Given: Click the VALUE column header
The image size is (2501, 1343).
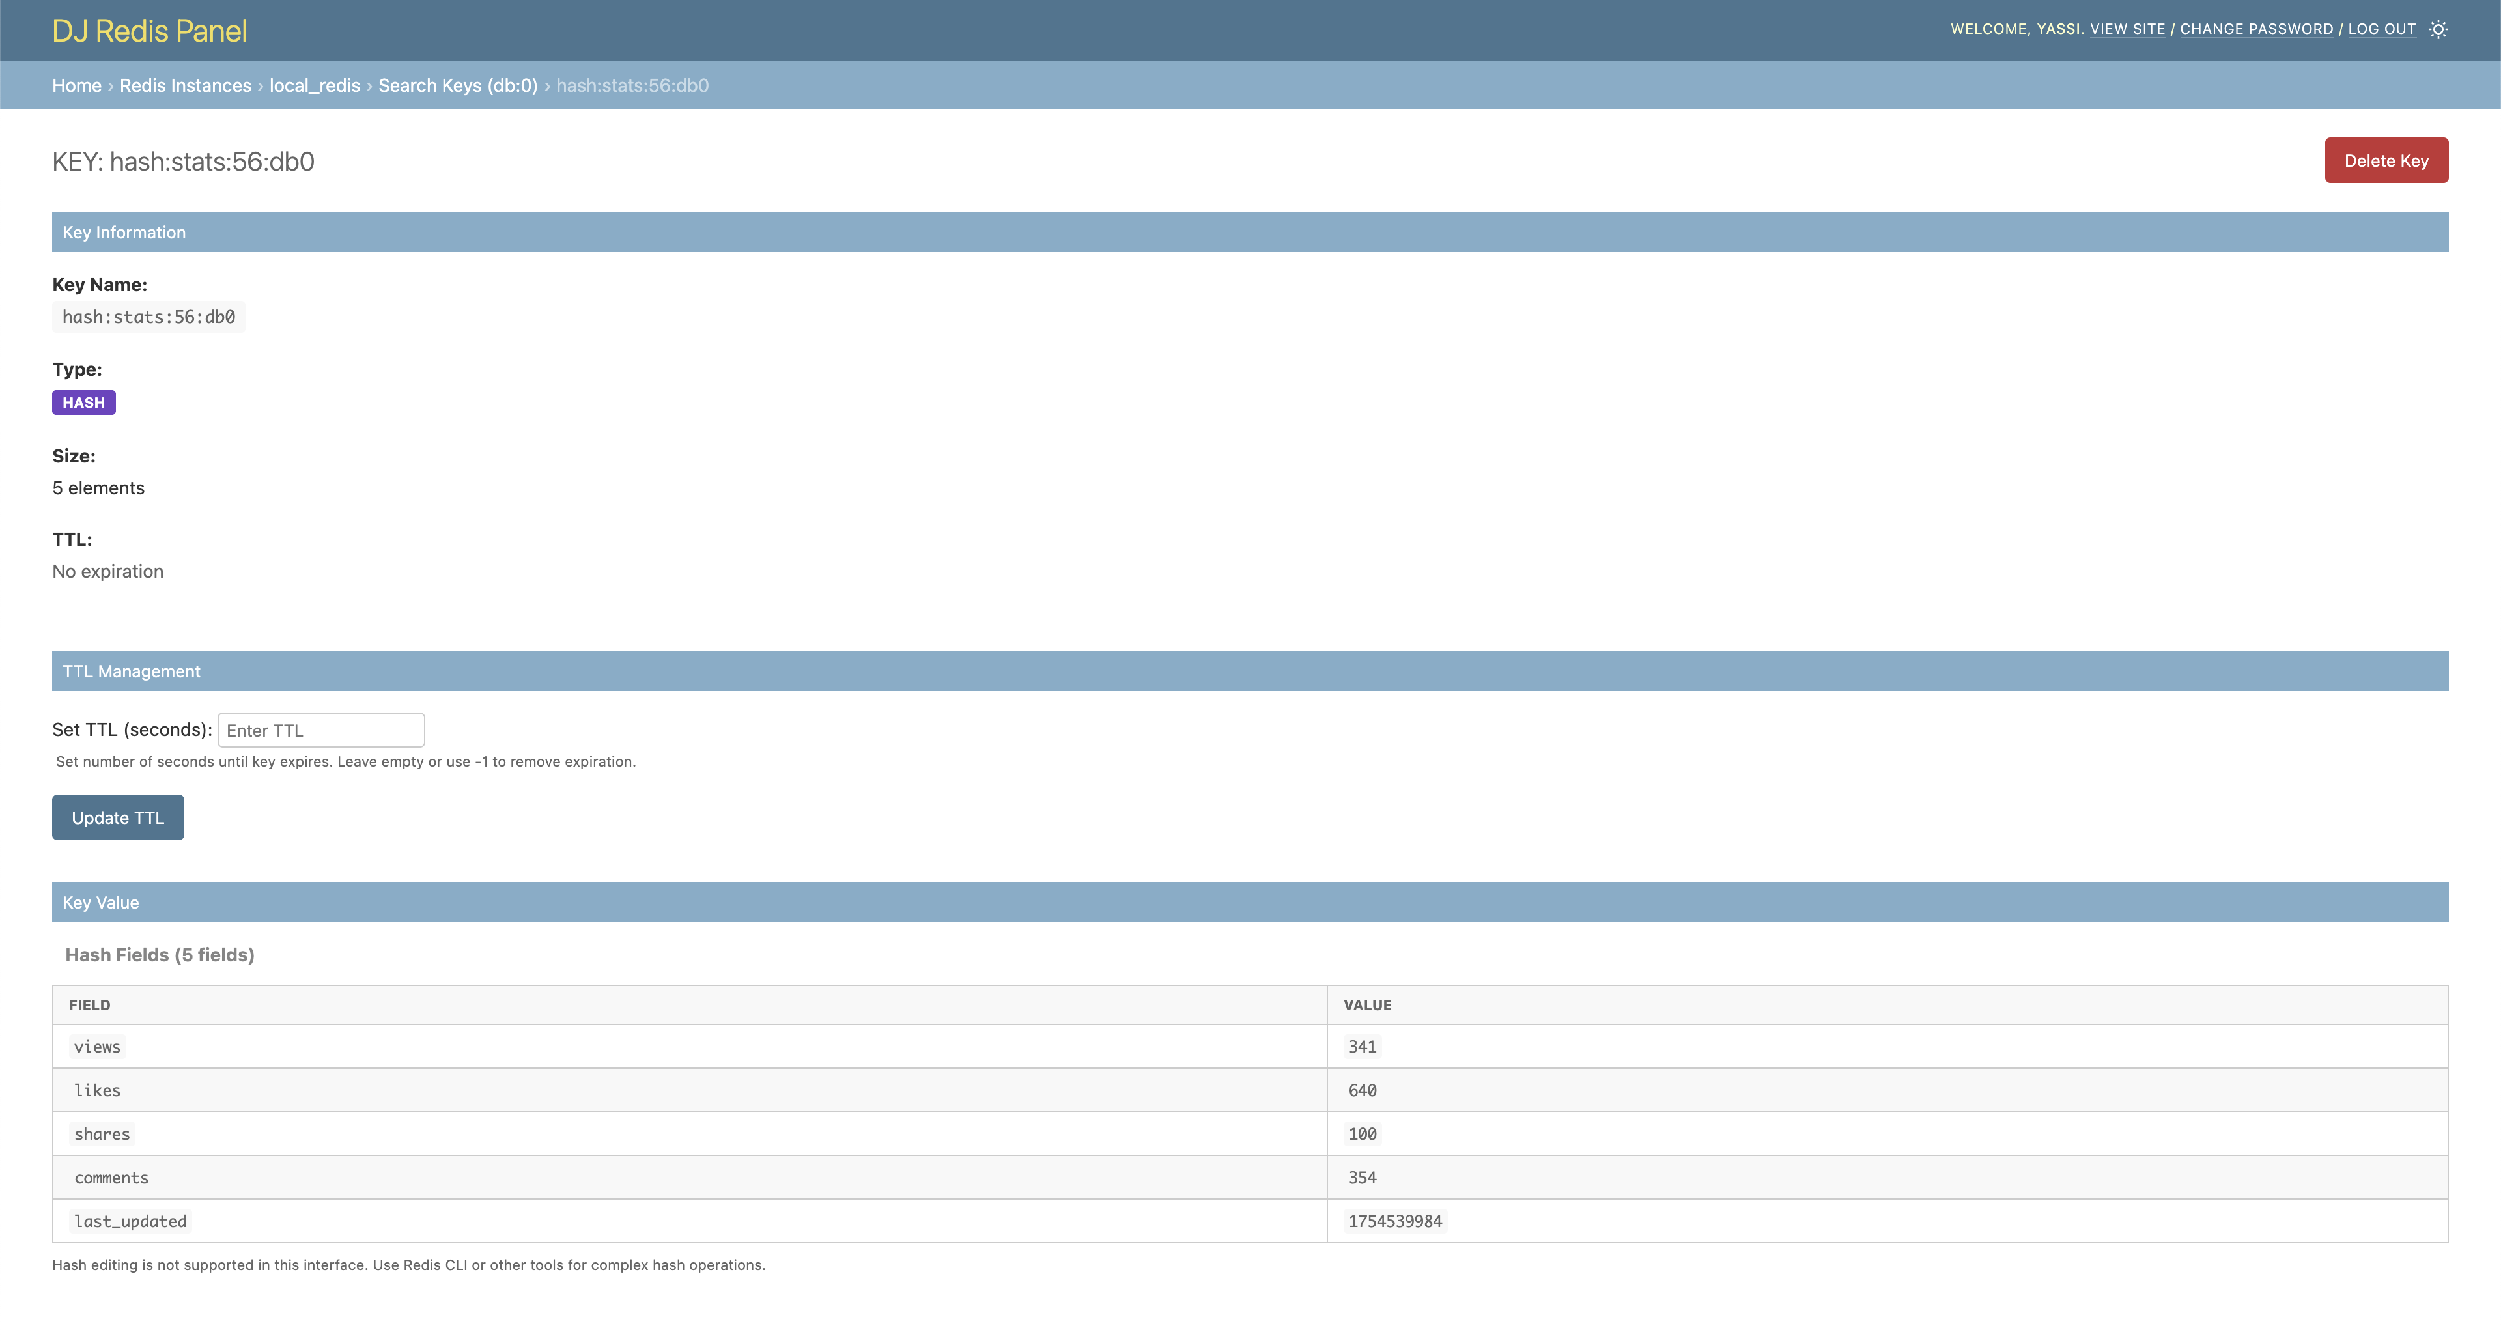Looking at the screenshot, I should tap(1367, 1005).
